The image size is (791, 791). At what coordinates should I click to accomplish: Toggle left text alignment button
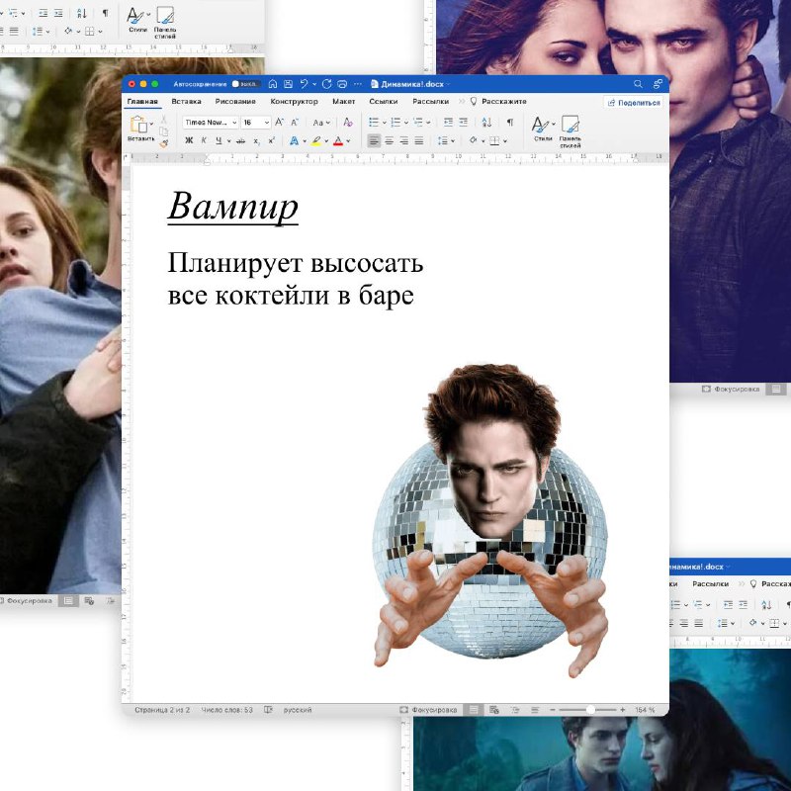[x=374, y=140]
